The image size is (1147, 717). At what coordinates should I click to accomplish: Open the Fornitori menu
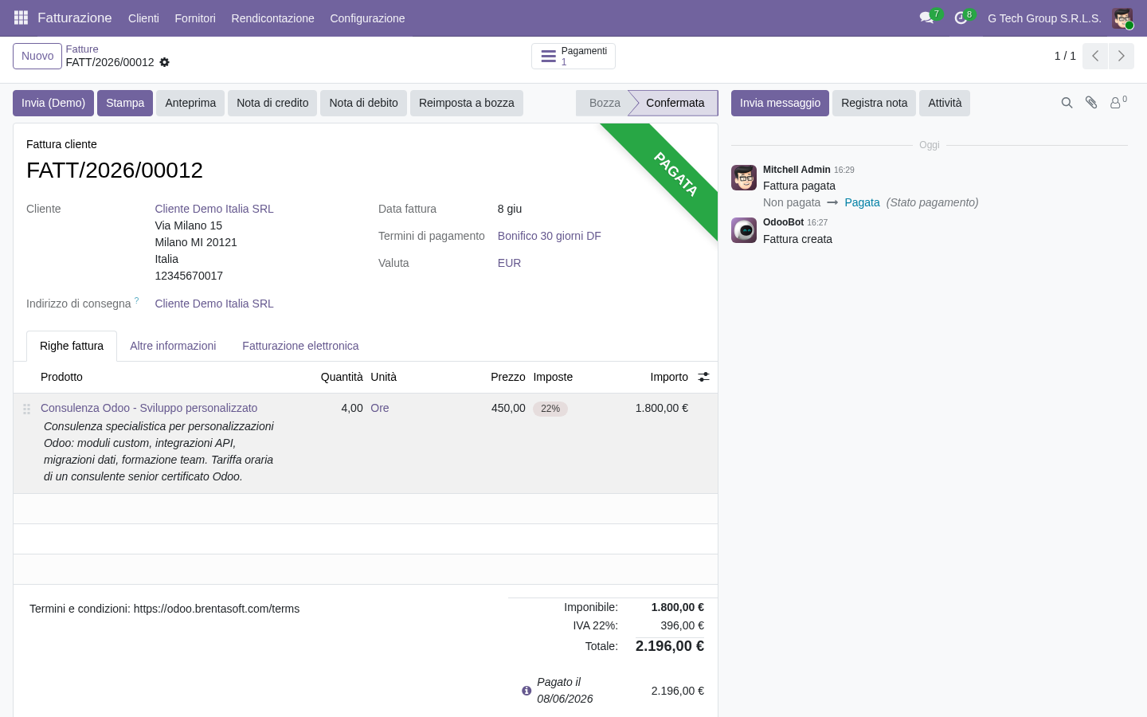pos(195,18)
